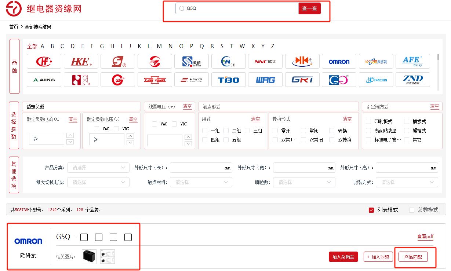Image resolution: width=451 pixels, height=271 pixels.
Task: Tick the 印制板式 terminal checkbox
Action: coord(368,121)
